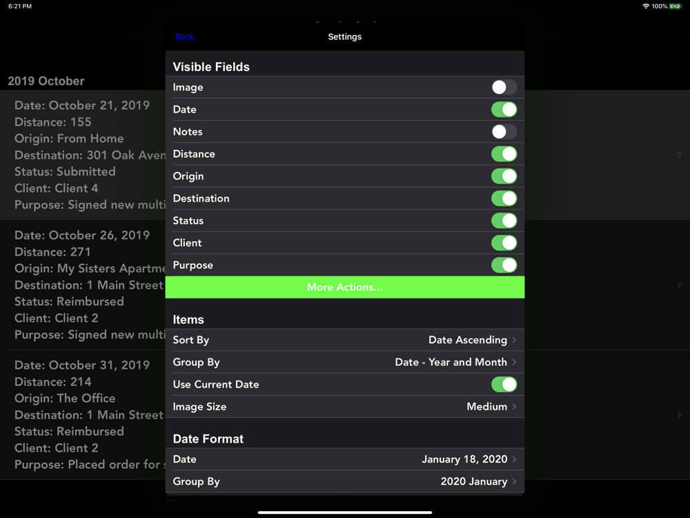This screenshot has height=518, width=690.
Task: Tap the green More Actions... button
Action: click(344, 287)
